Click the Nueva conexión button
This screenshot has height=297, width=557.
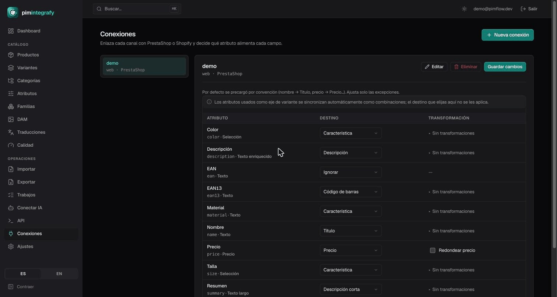[508, 35]
